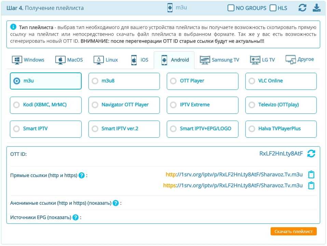Click help icon next to Прямые ссылки

81,175
